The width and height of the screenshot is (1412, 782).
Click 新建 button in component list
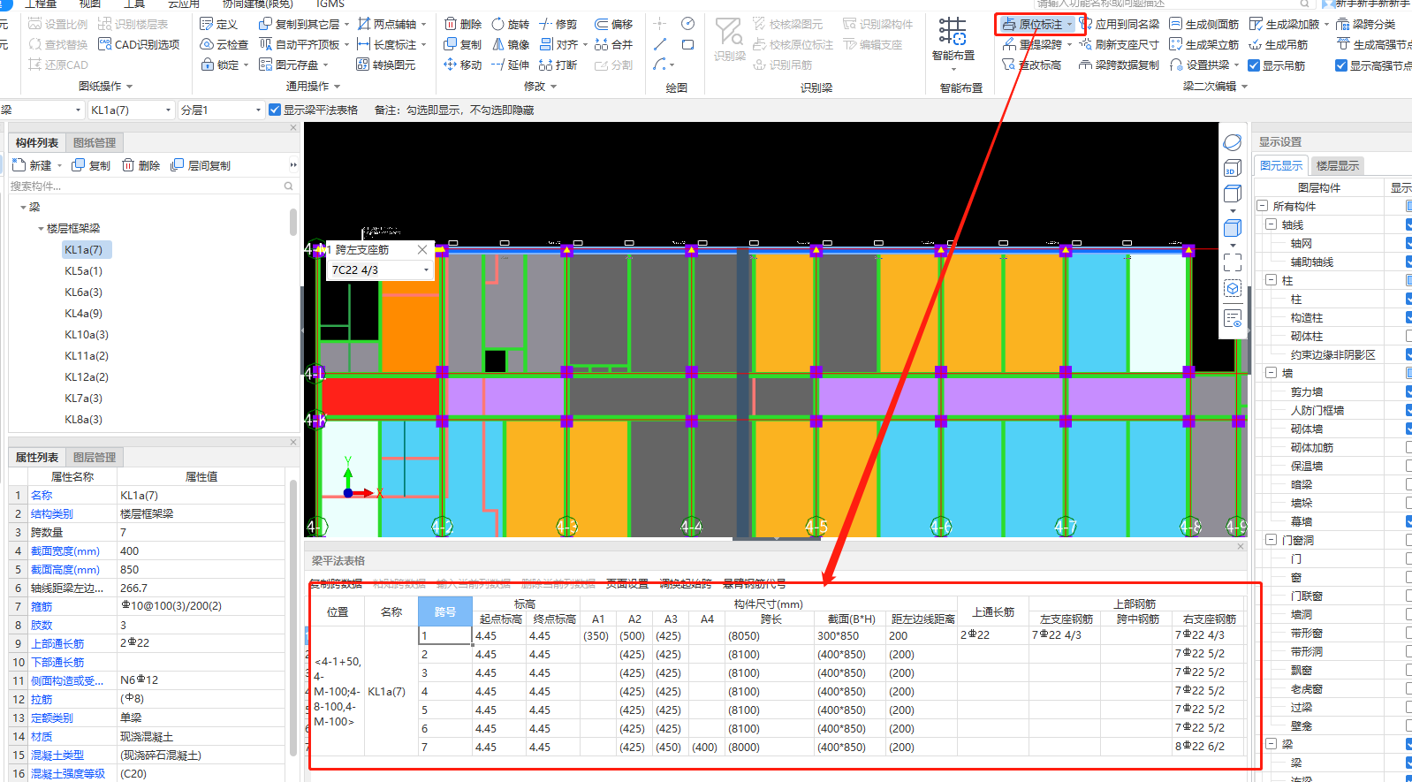click(x=33, y=165)
